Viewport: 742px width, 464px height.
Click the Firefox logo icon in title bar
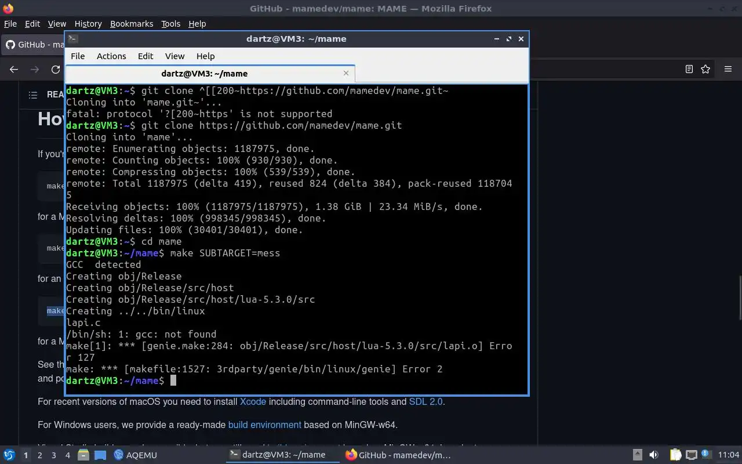pyautogui.click(x=8, y=9)
